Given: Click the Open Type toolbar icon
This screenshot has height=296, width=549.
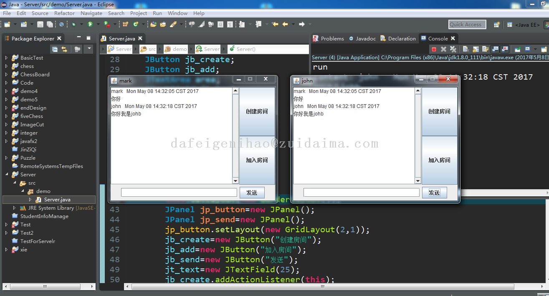Looking at the screenshot, I should point(153,24).
